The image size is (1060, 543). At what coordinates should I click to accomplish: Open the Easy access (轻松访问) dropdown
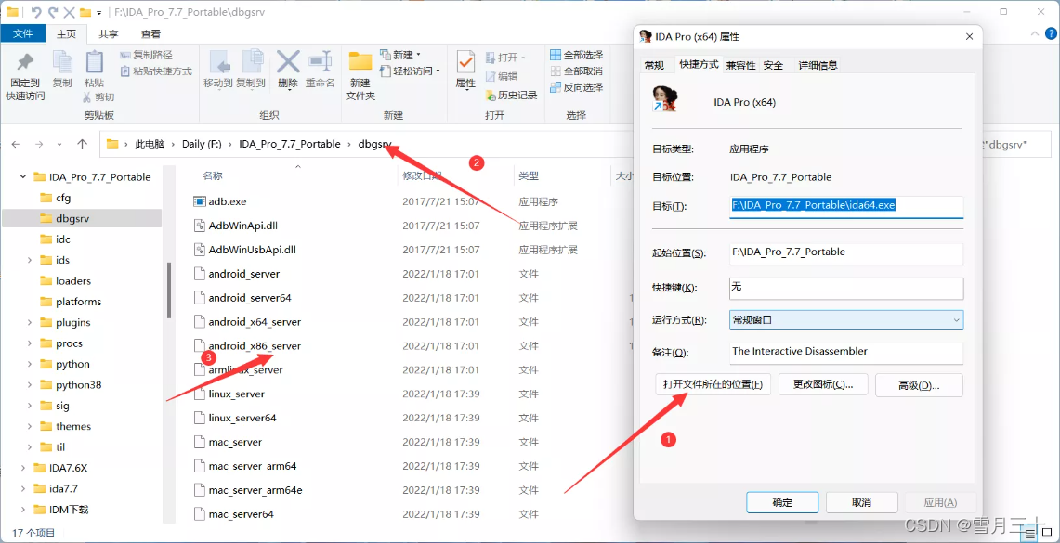(x=409, y=71)
